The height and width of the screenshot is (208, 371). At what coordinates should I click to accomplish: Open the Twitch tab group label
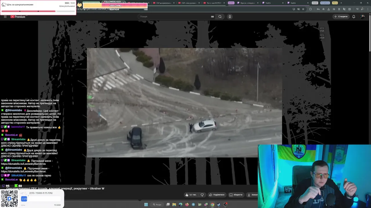coord(231,3)
